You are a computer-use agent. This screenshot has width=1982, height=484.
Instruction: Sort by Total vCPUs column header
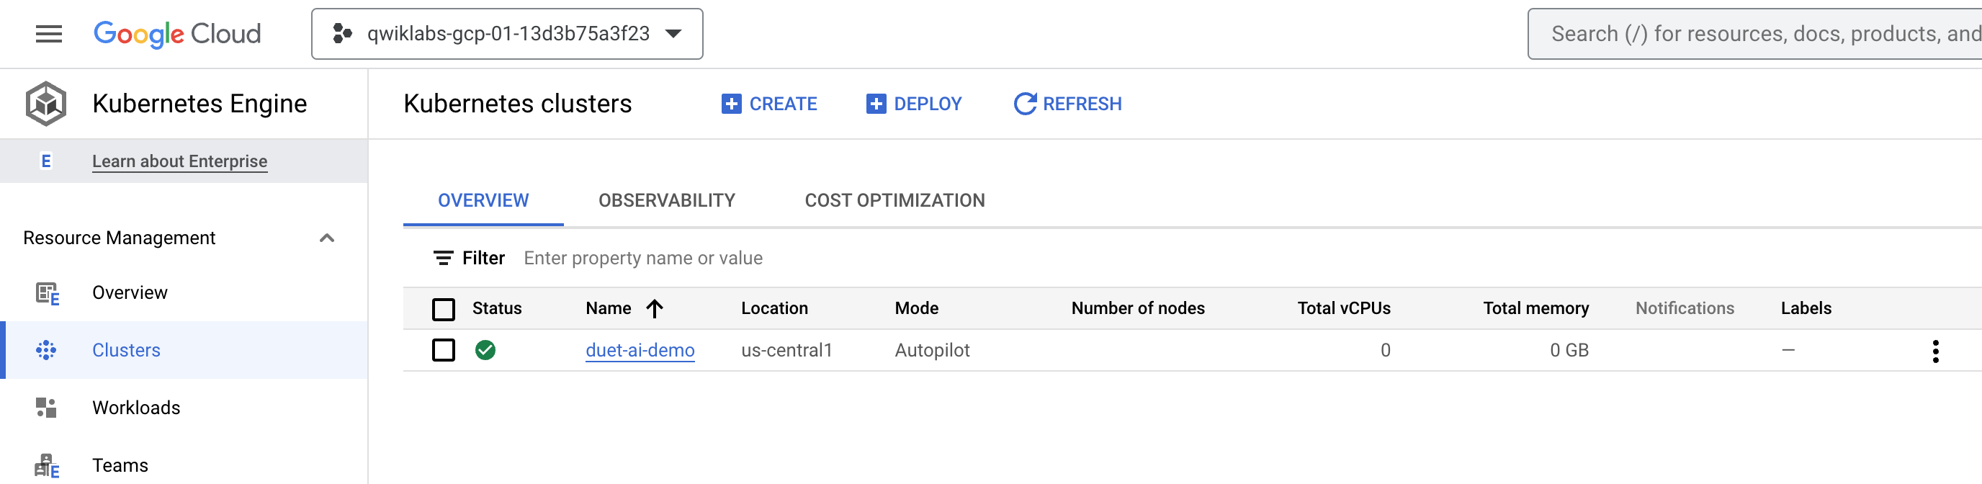pos(1344,308)
